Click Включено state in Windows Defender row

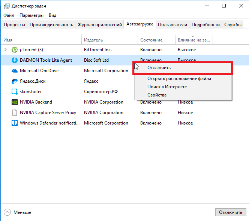151,123
